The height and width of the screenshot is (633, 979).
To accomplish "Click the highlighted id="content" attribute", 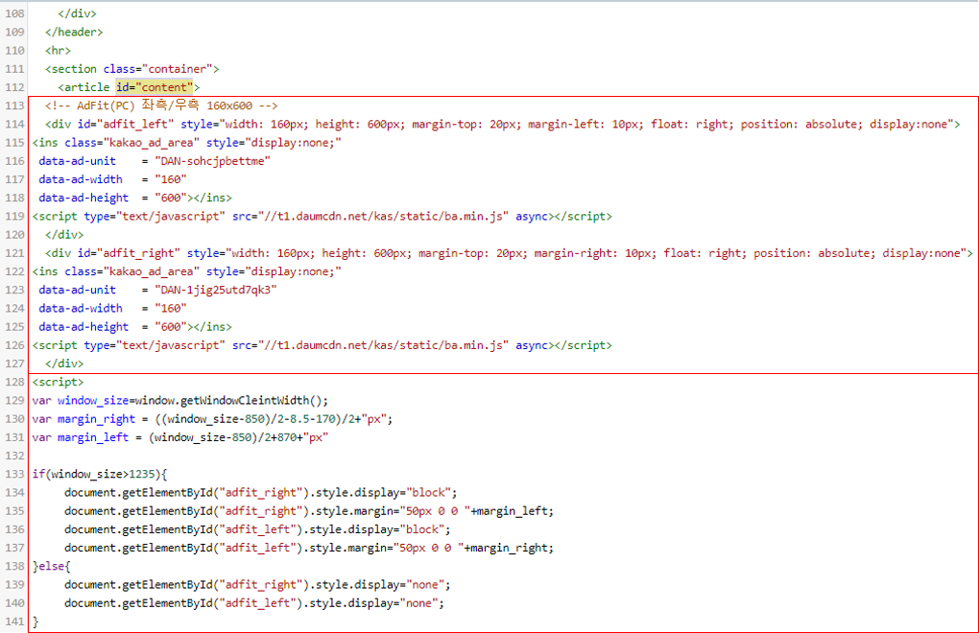I will 155,87.
